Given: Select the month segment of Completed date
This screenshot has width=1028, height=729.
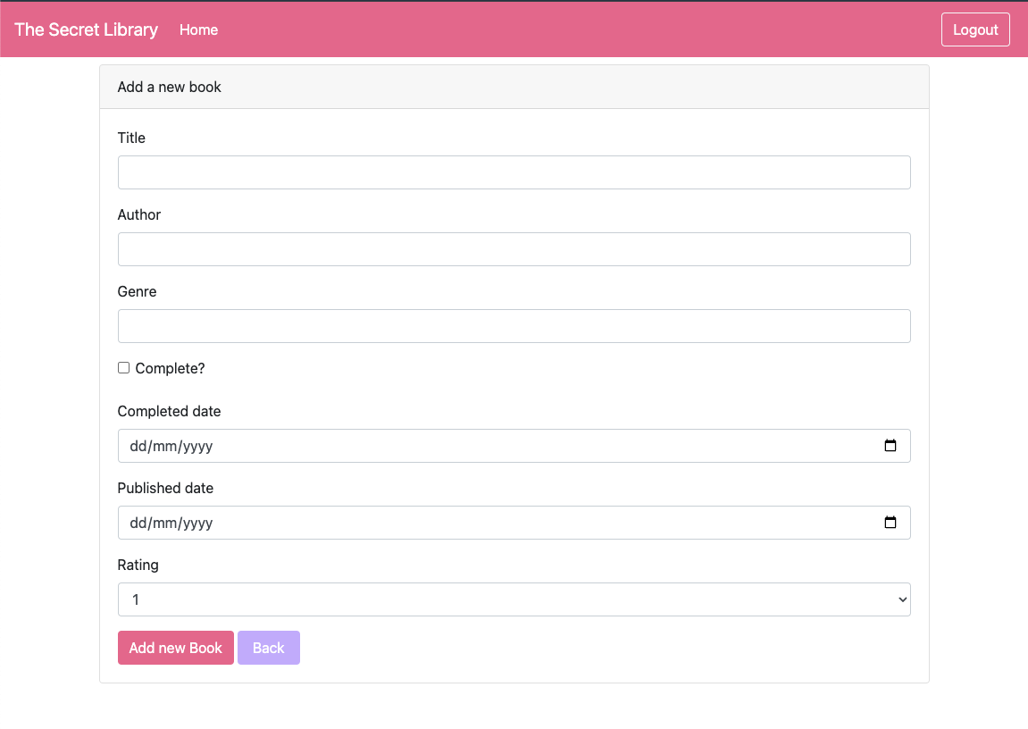Looking at the screenshot, I should point(163,446).
